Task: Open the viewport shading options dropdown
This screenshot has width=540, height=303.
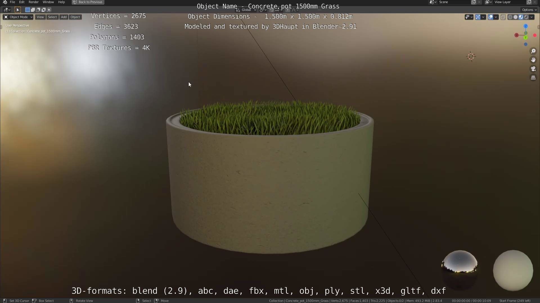Action: [532, 17]
